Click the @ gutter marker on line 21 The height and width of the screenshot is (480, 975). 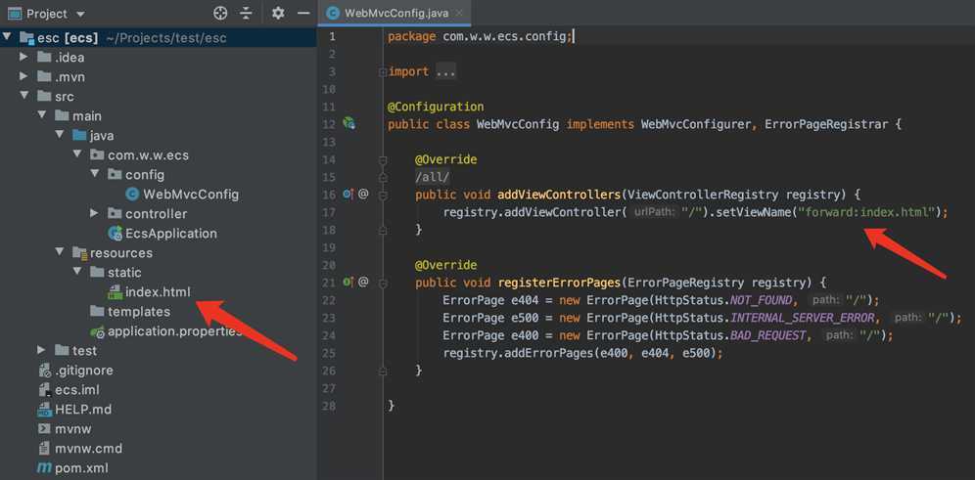coord(363,282)
